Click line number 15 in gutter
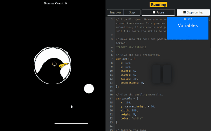 click(111, 91)
